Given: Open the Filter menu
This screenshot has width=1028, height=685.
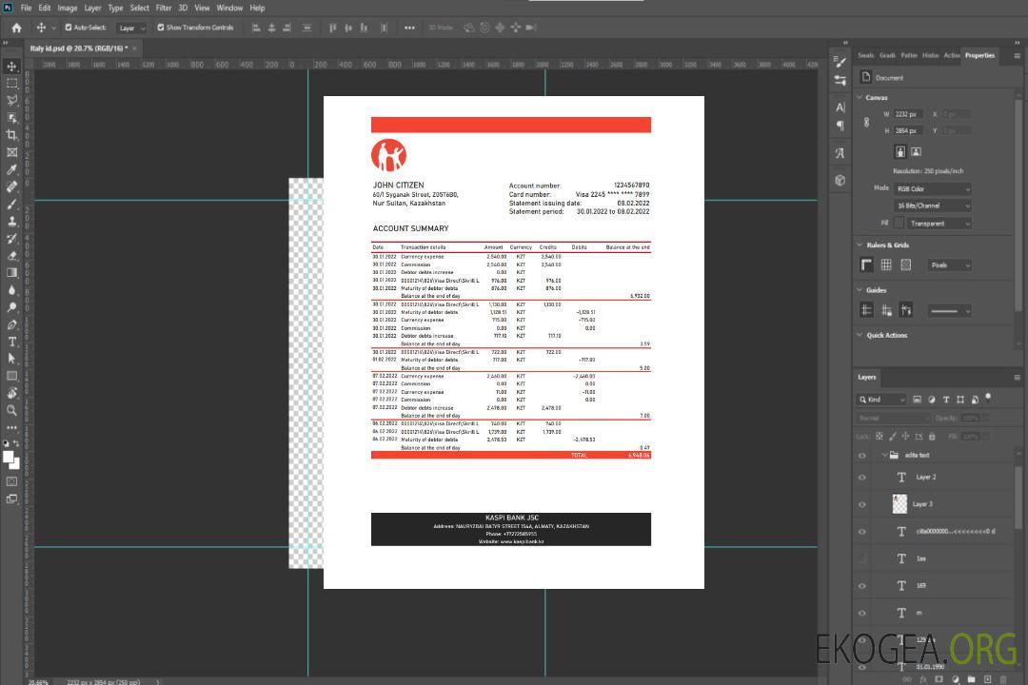Looking at the screenshot, I should coord(164,8).
